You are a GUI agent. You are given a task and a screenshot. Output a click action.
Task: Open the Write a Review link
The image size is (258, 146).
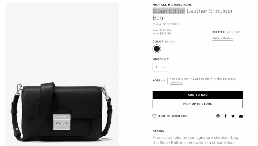point(223,38)
